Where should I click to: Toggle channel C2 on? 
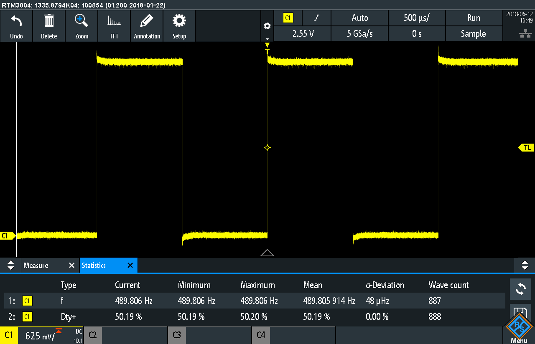[x=93, y=335]
